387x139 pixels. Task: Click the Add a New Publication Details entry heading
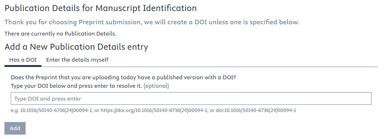pyautogui.click(x=76, y=47)
